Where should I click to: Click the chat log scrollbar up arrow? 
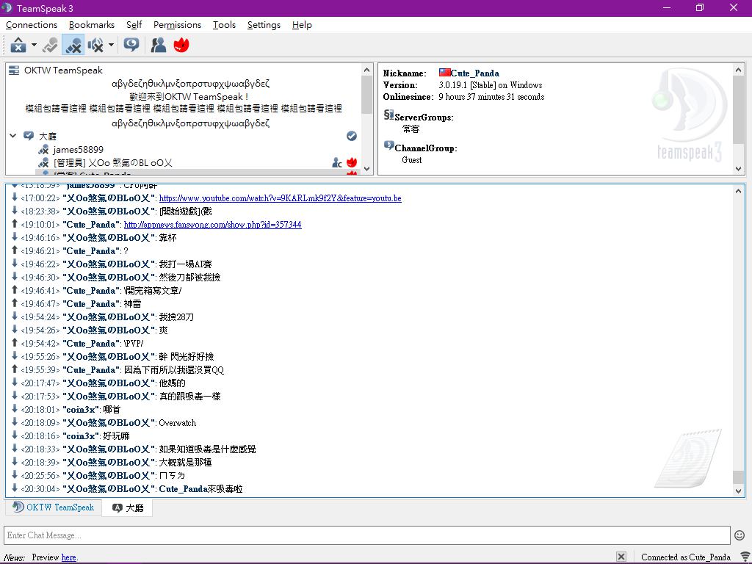(738, 190)
